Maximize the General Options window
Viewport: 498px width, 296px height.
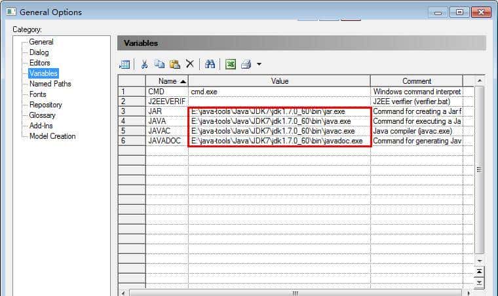click(459, 12)
